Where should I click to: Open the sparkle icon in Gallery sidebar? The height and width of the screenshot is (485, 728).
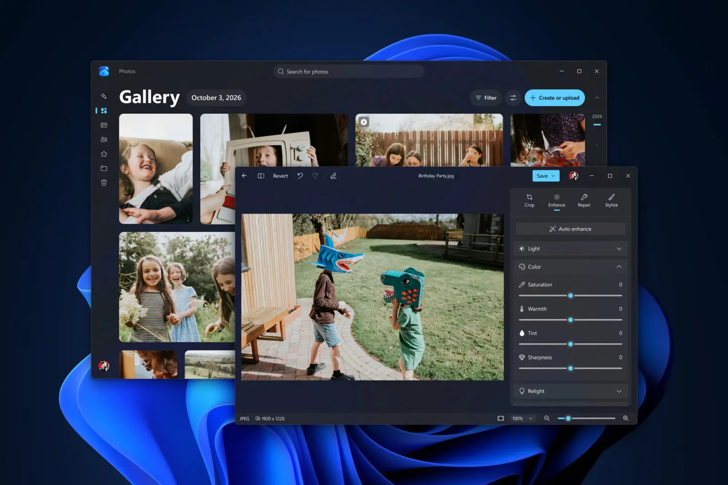click(x=104, y=96)
